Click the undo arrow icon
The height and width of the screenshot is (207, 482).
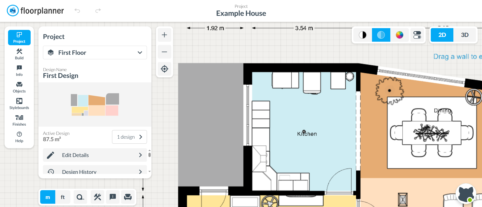click(x=77, y=11)
